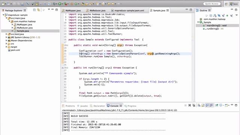The height and width of the screenshot is (135, 240).
Task: Open Package Explorer view menu triangle
Action: coord(49,9)
